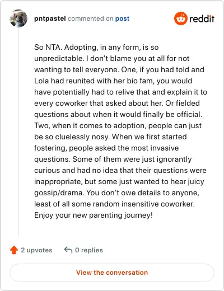Click the line mentioning "Lola had reunited"
Image resolution: width=224 pixels, height=291 pixels.
click(x=113, y=81)
